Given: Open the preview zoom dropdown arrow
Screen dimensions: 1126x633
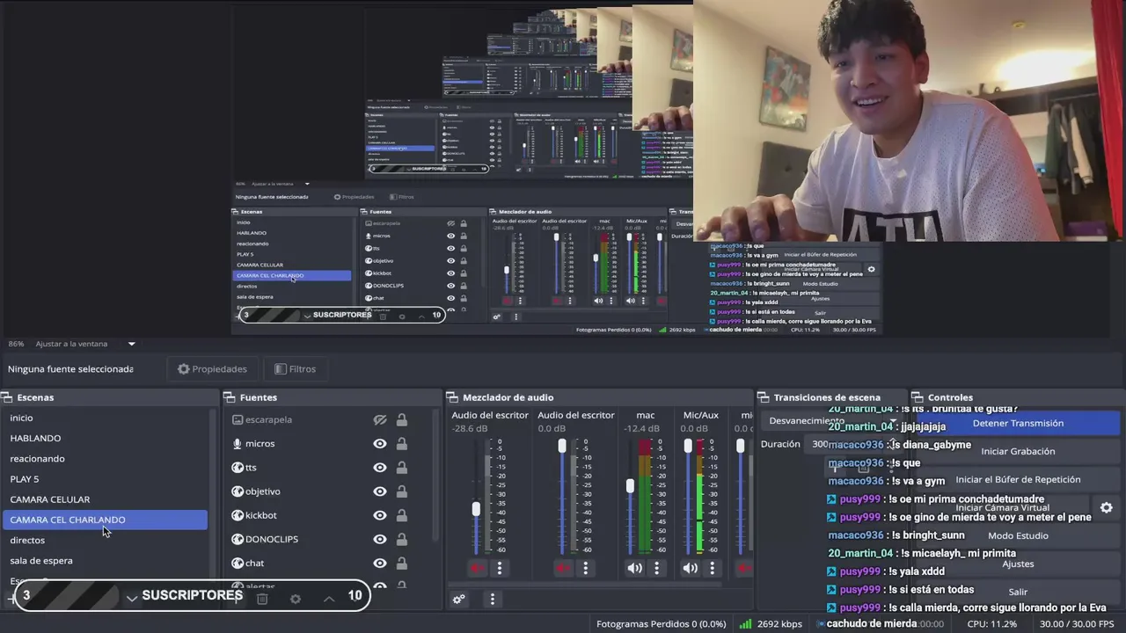Looking at the screenshot, I should point(131,344).
